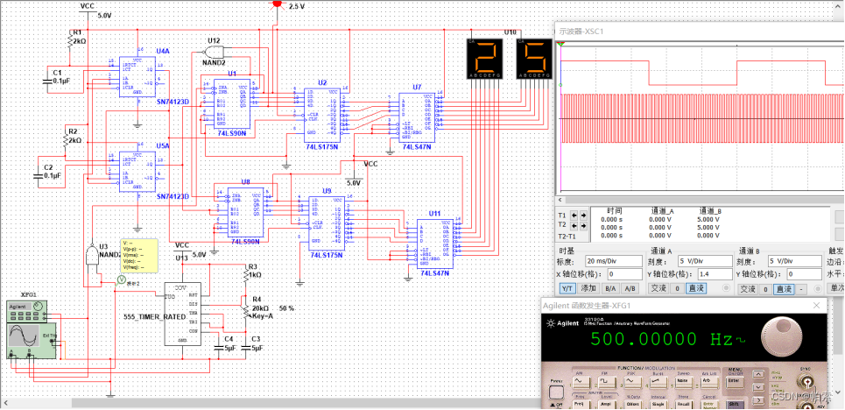Select the U5A SN74123D chip

tap(137, 171)
